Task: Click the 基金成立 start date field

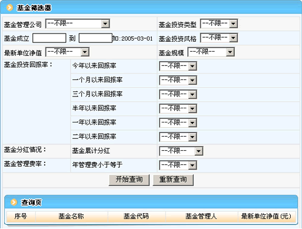Action: [49, 38]
